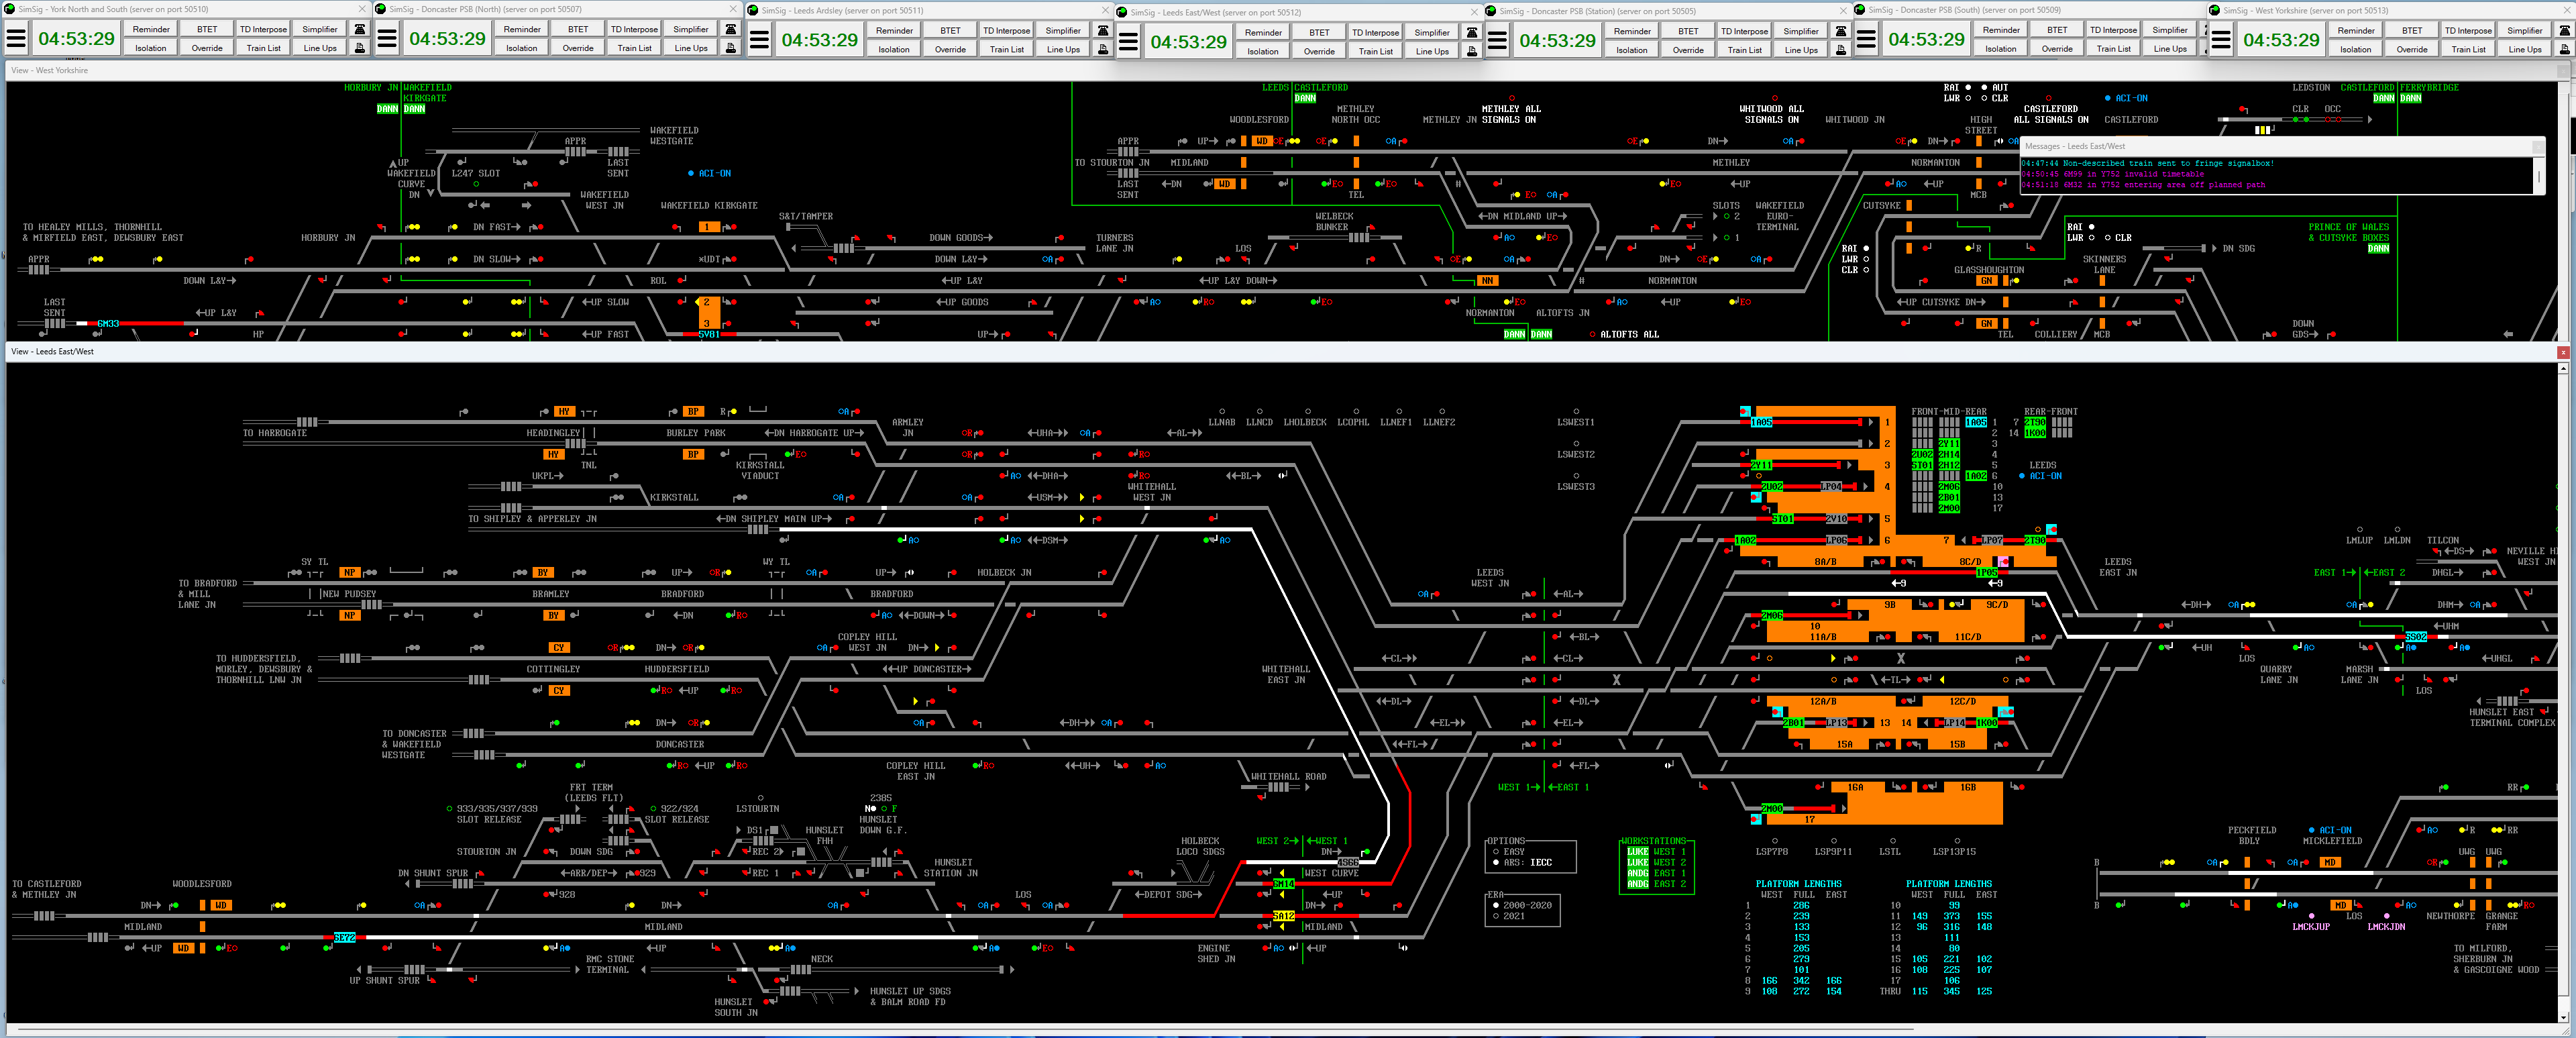The height and width of the screenshot is (1038, 2576).
Task: Click Override in Doncaster PSB (South) window
Action: point(2057,49)
